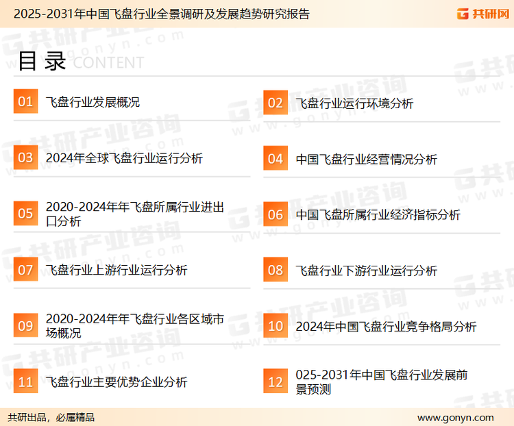Open the www.gonyn.com footer link
Image resolution: width=514 pixels, height=426 pixels.
(455, 418)
